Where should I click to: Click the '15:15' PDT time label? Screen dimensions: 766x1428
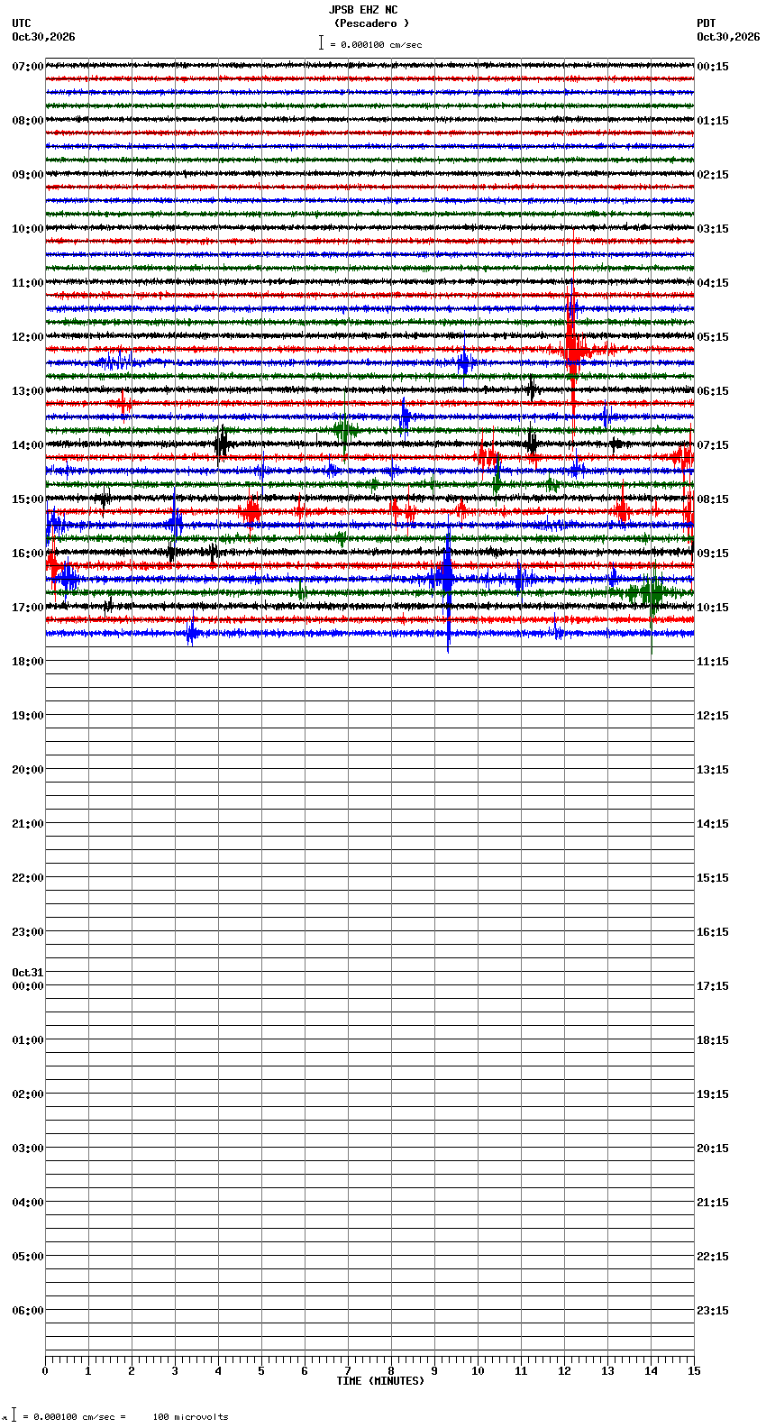click(713, 878)
